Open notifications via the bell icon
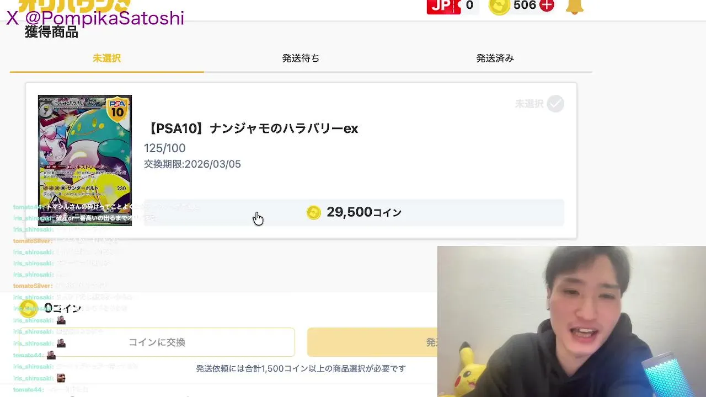Screen dimensions: 706x397 pos(574,7)
